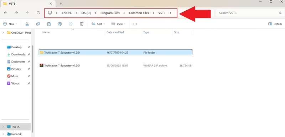This screenshot has height=137, width=285.
Task: Click the 38.724 KB size cell
Action: coord(185,66)
